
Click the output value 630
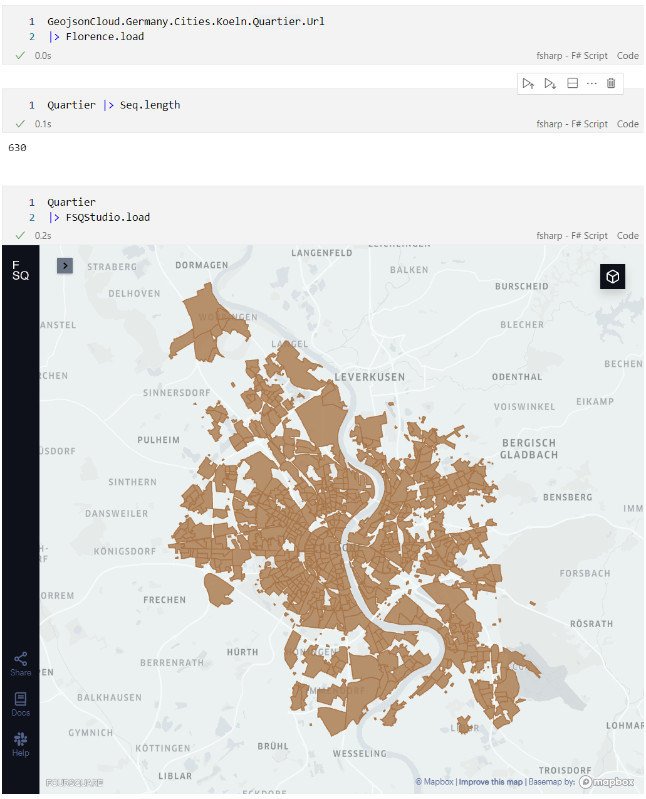click(18, 148)
